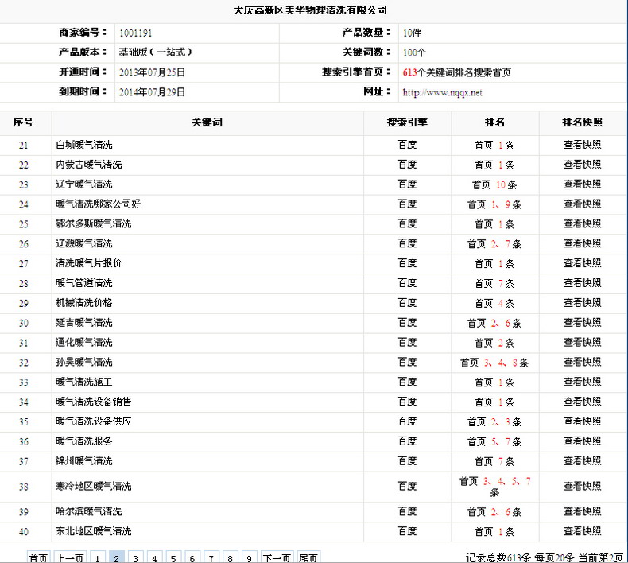The height and width of the screenshot is (563, 628).
Task: Click ranking cell 首页 10条 for 辽宁暖气清洗
Action: [494, 184]
